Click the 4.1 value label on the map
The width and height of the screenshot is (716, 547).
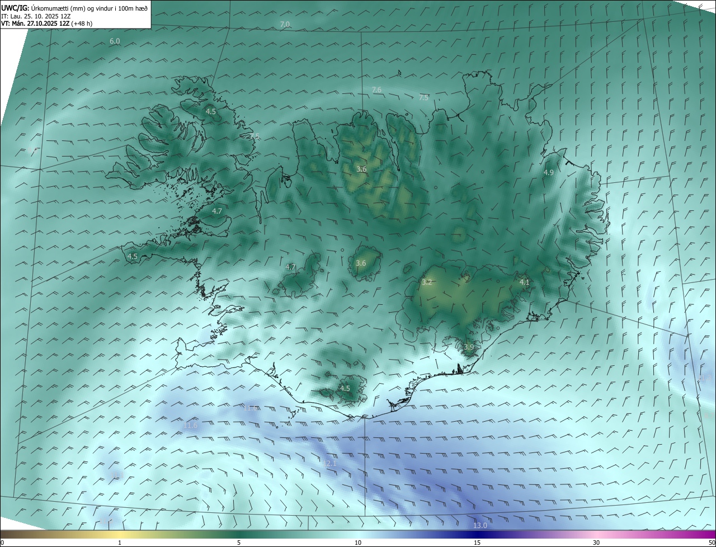pos(524,282)
